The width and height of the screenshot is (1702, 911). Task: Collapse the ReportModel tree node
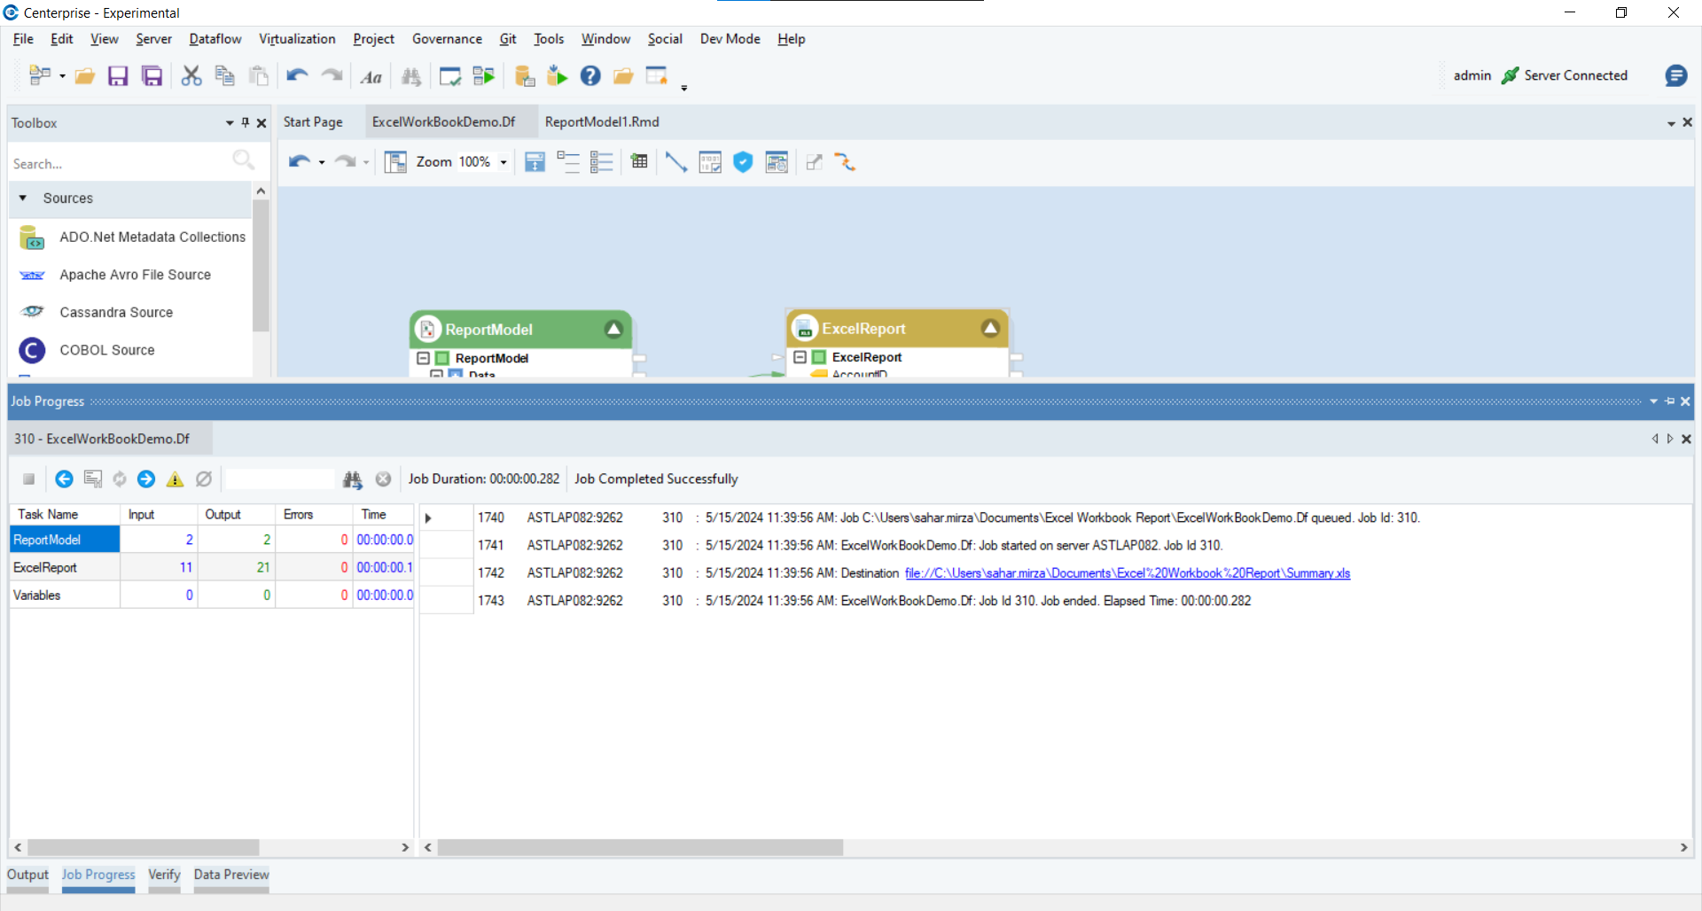423,358
